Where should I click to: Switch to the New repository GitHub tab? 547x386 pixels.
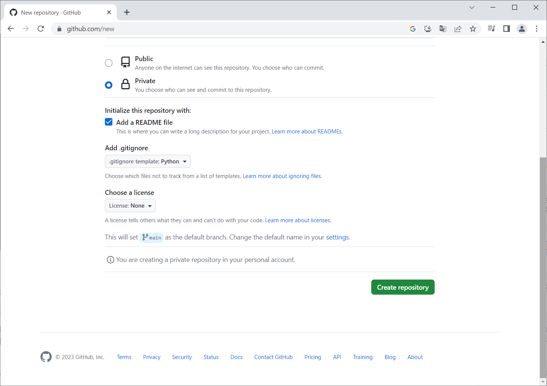click(x=56, y=12)
